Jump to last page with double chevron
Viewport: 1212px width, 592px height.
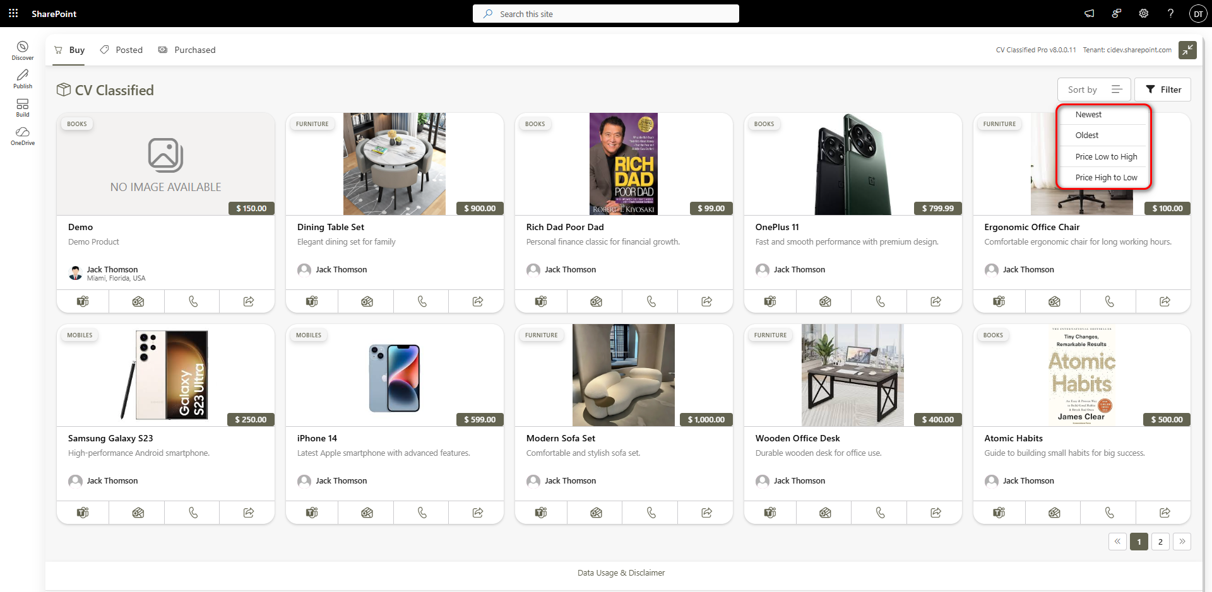click(1182, 542)
